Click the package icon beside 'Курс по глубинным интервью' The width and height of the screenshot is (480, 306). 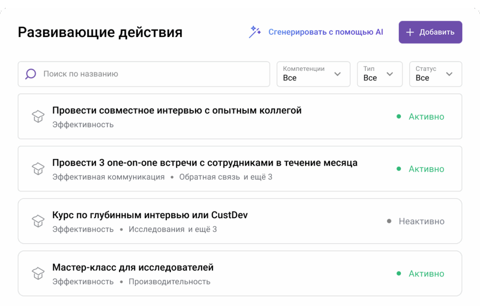tap(37, 221)
